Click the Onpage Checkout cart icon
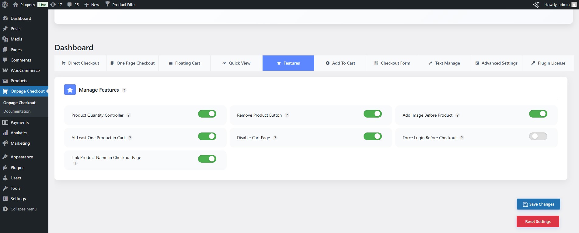The width and height of the screenshot is (579, 233). pyautogui.click(x=5, y=91)
